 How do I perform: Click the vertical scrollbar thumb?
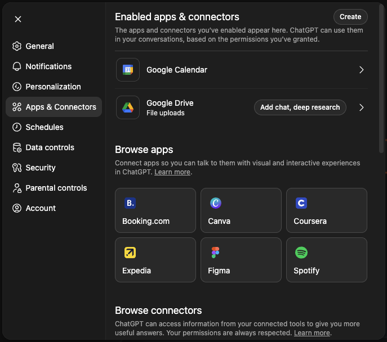point(381,79)
